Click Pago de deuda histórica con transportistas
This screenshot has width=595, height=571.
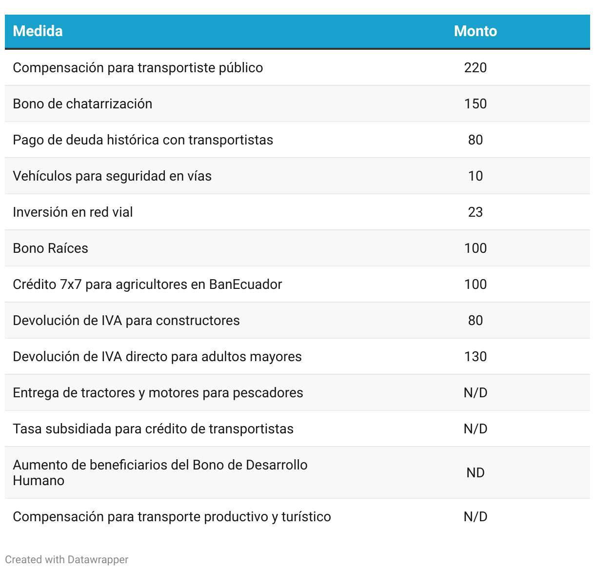coord(143,140)
